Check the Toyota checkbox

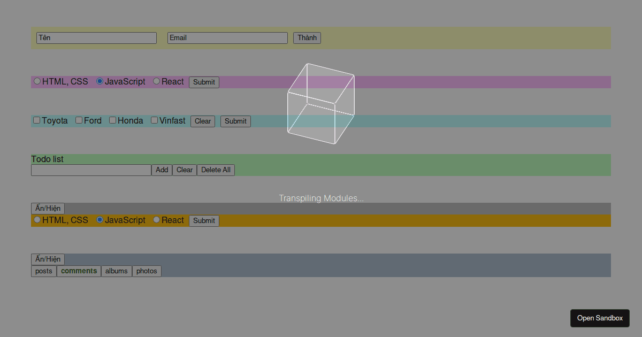[37, 120]
